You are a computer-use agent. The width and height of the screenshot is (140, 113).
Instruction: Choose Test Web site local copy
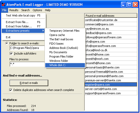[24, 15]
